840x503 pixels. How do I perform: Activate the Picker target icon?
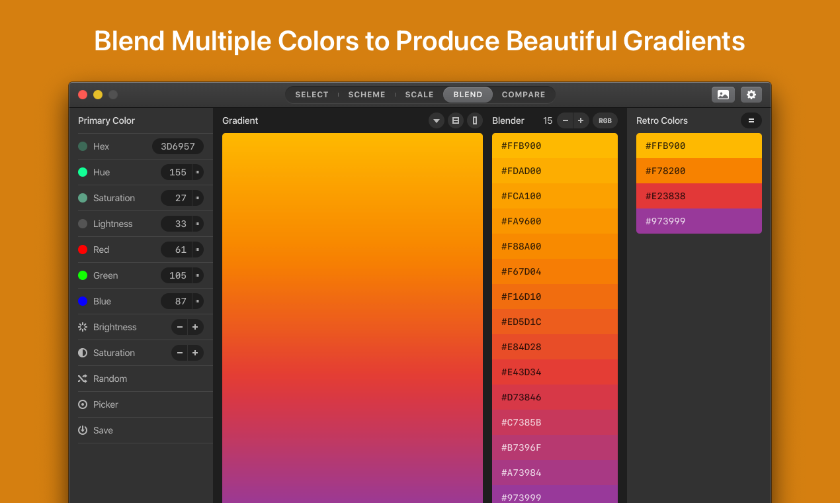click(x=83, y=404)
